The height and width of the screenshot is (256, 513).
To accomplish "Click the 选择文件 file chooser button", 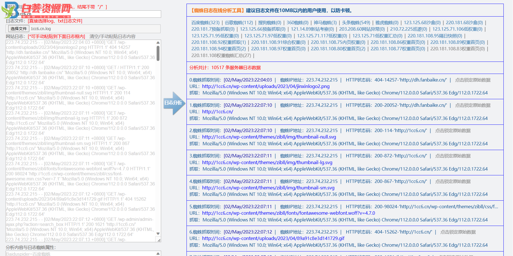I will click(x=19, y=29).
